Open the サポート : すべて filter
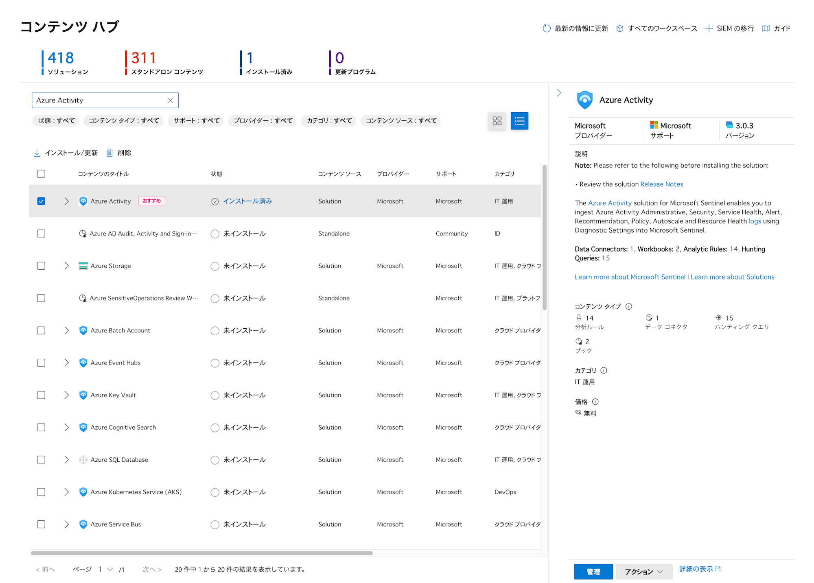814x583 pixels. 196,121
